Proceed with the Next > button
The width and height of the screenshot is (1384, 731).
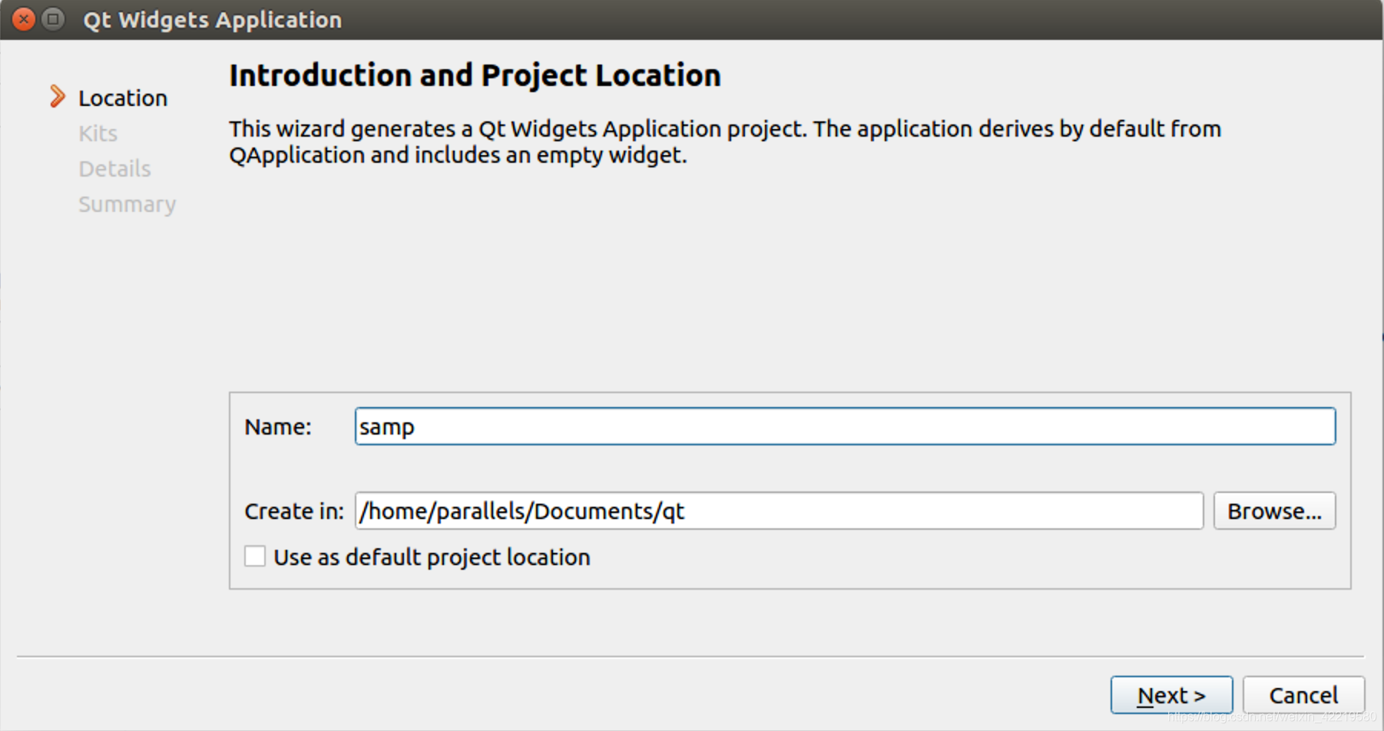(1171, 695)
